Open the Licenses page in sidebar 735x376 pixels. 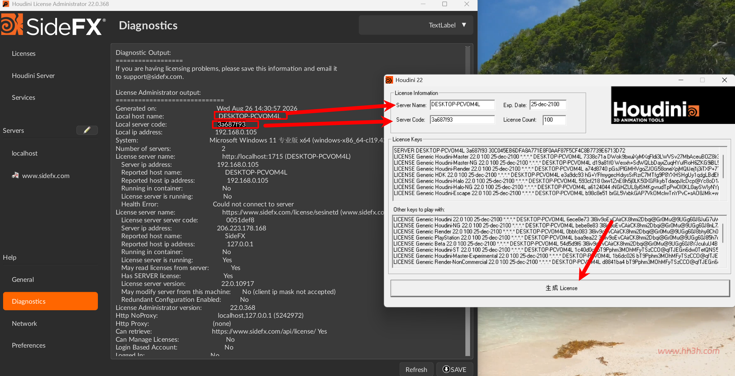pyautogui.click(x=24, y=54)
